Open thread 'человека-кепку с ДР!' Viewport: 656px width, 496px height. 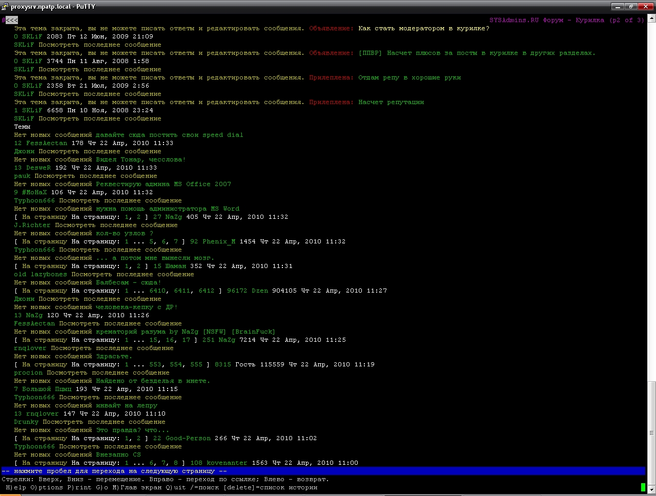click(137, 307)
